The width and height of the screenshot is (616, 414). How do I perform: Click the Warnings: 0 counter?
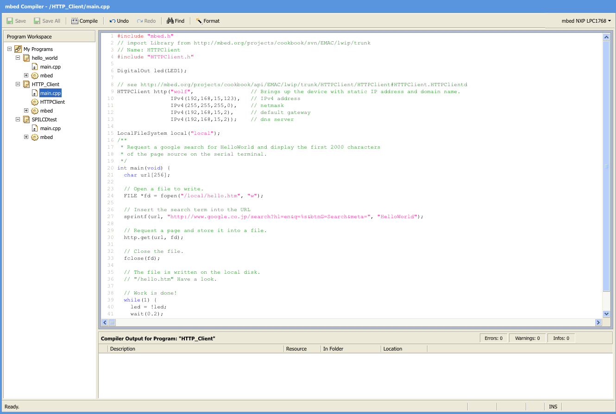pos(528,338)
